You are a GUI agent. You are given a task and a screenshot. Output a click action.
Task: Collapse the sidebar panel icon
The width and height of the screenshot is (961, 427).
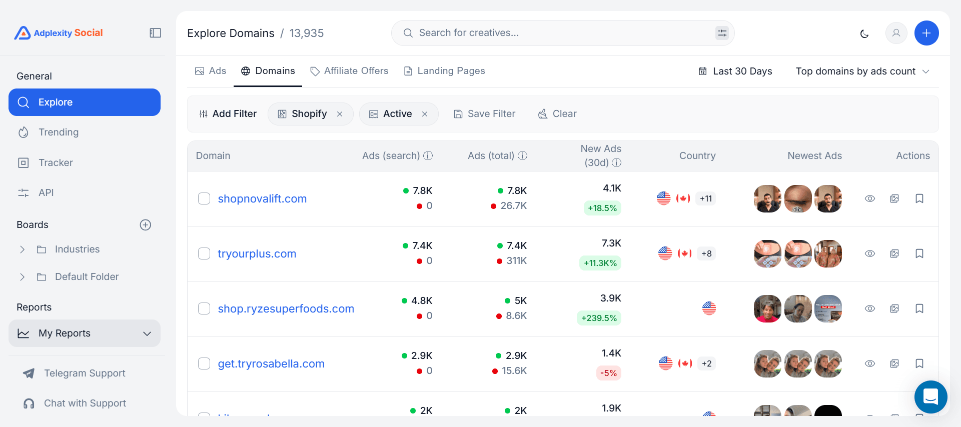pyautogui.click(x=156, y=33)
